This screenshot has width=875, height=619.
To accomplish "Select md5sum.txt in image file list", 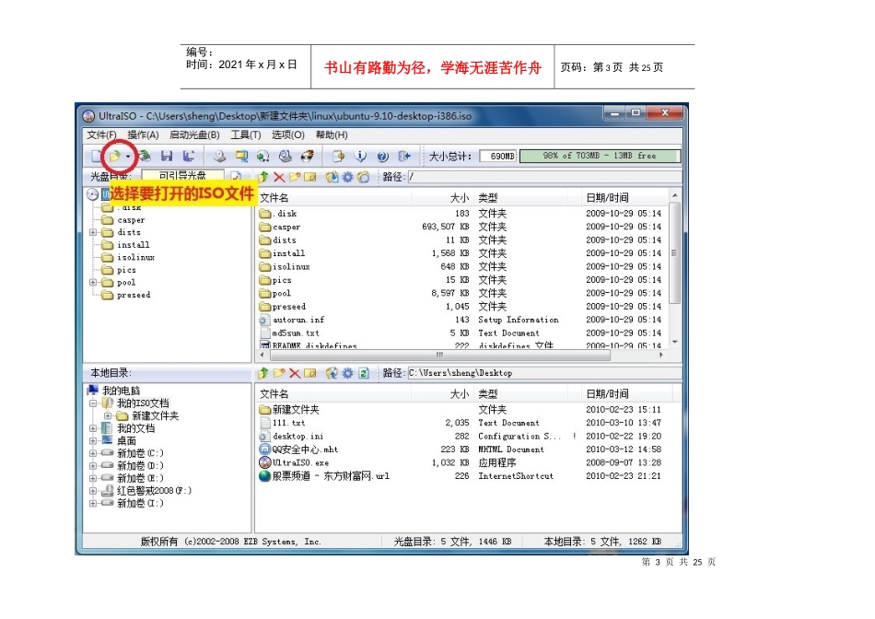I will pos(290,333).
